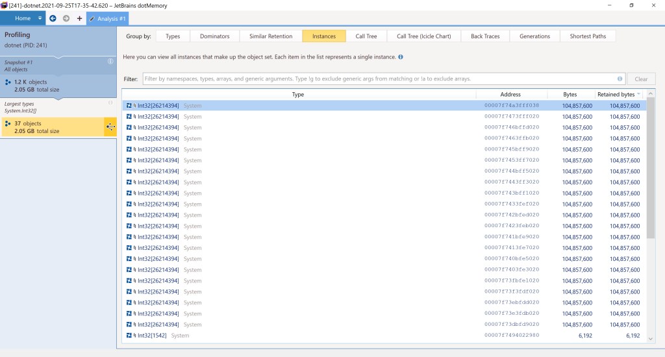Select the 1.2 K objects snapshot card
Viewport: 665px width, 357px height.
pyautogui.click(x=57, y=86)
